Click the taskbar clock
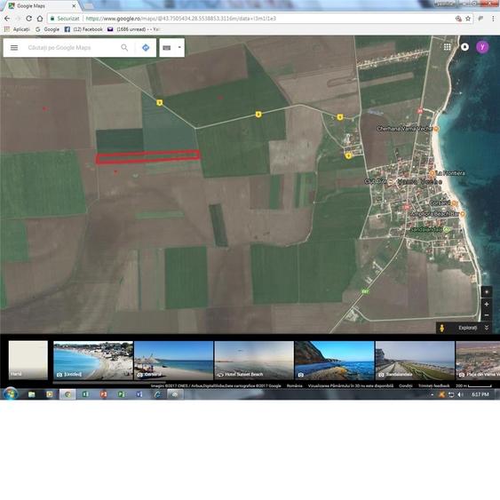Image resolution: width=500 pixels, height=500 pixels. coord(480,395)
